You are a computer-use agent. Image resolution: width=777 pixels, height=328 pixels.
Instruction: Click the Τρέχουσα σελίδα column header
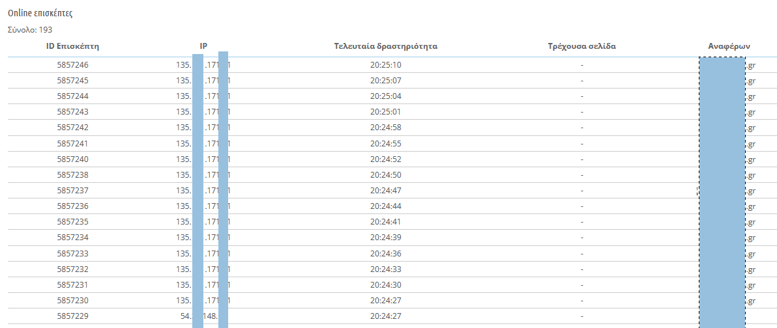tap(581, 47)
